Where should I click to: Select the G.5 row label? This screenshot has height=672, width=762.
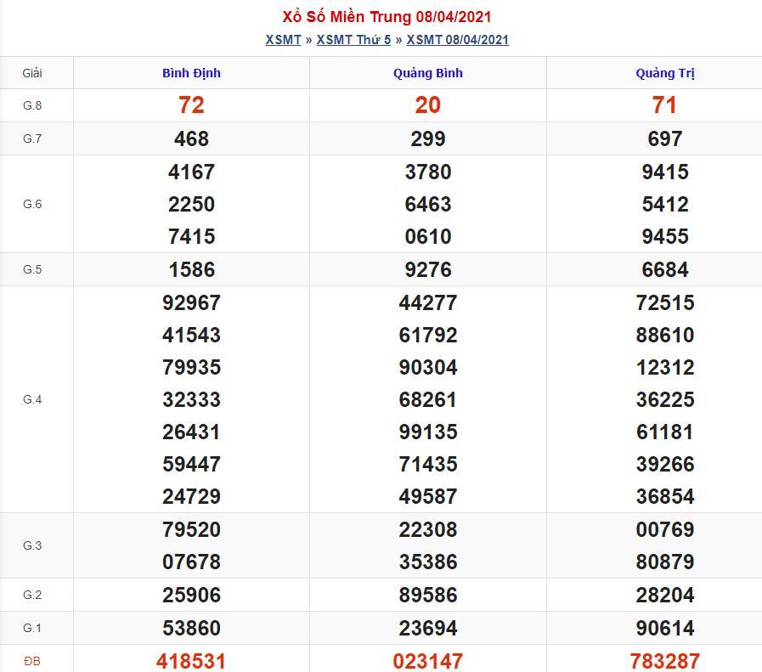(32, 269)
